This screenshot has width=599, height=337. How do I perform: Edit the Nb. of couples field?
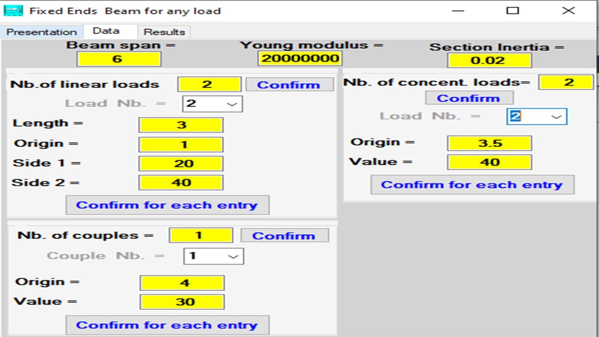201,235
